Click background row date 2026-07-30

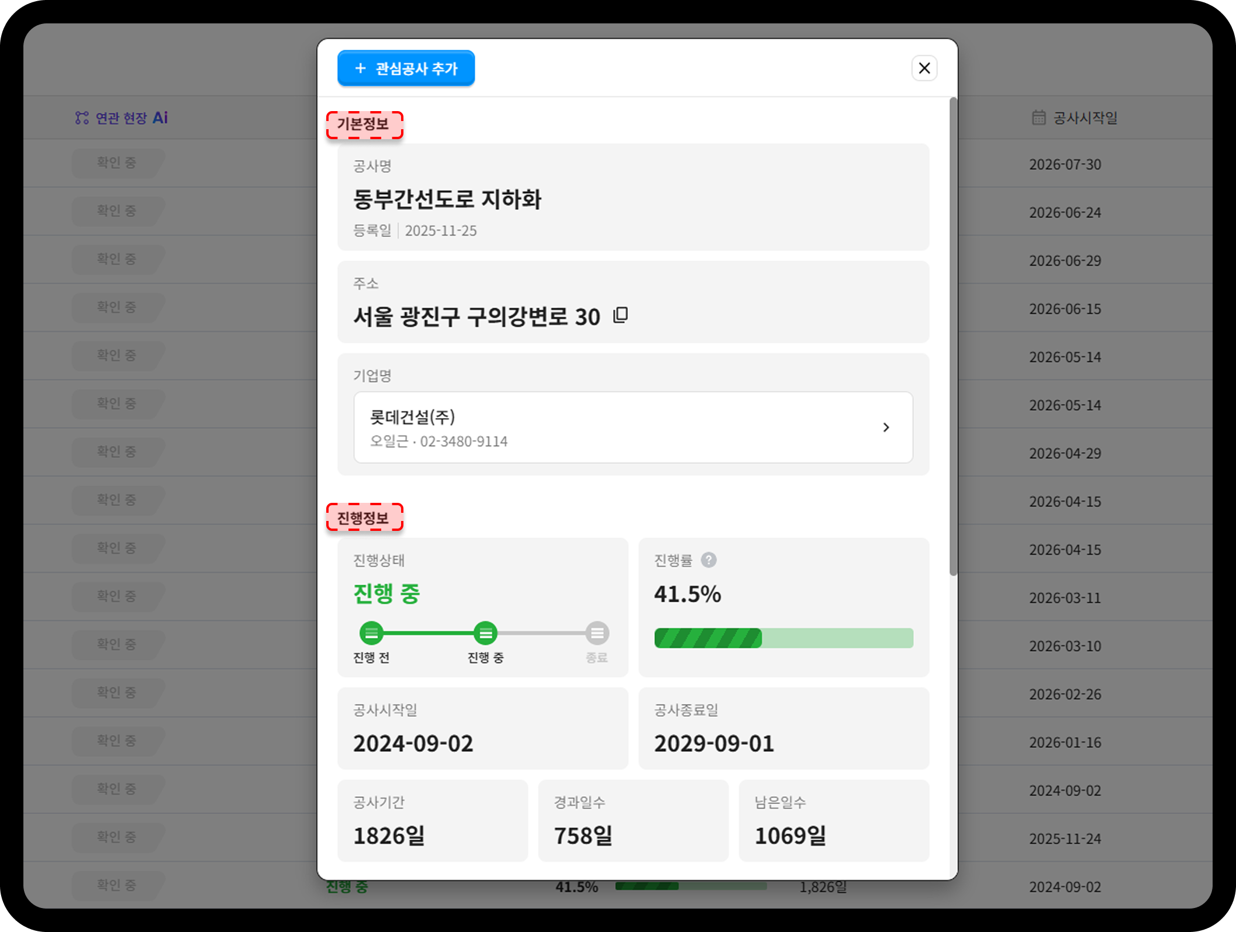1065,164
